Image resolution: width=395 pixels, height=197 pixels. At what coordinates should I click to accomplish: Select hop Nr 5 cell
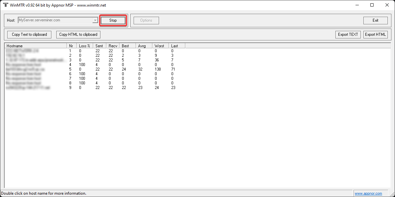coord(70,69)
